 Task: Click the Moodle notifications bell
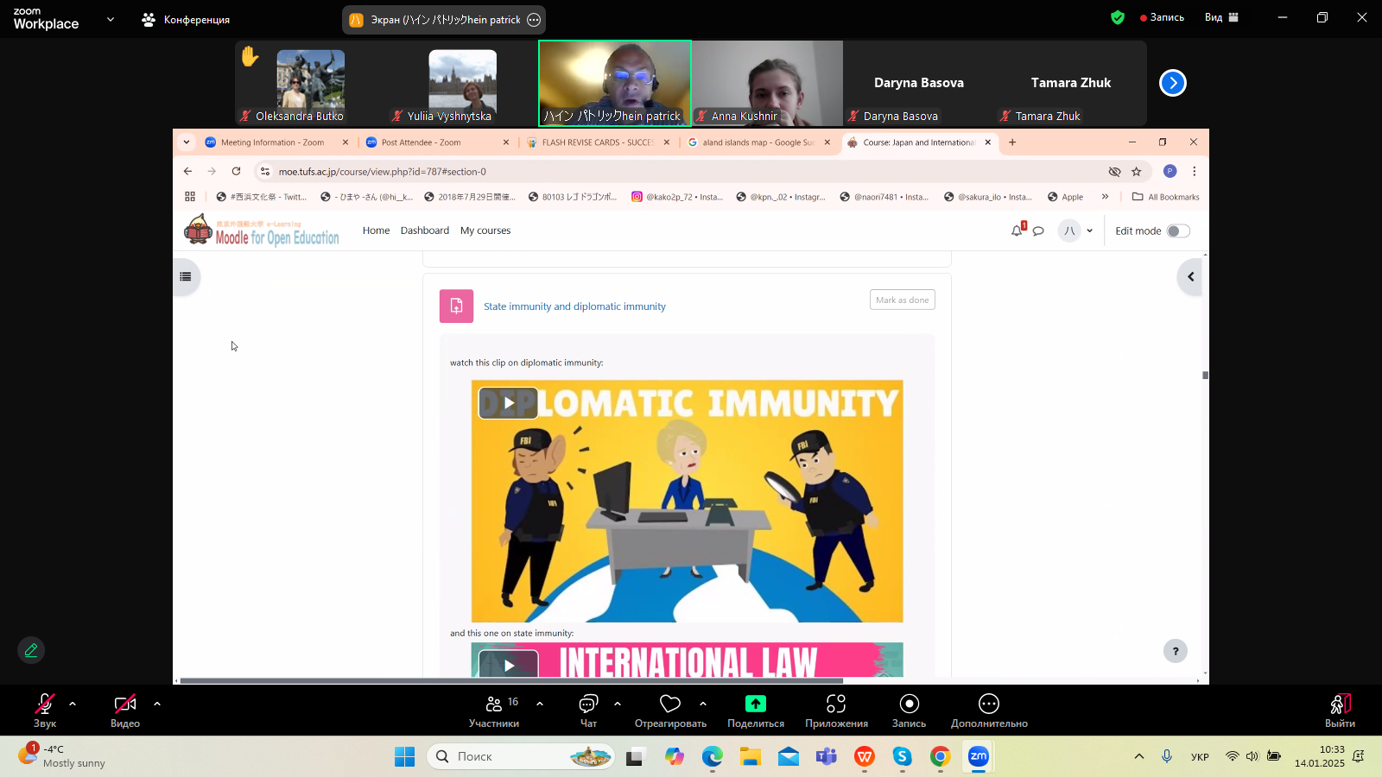click(x=1017, y=231)
